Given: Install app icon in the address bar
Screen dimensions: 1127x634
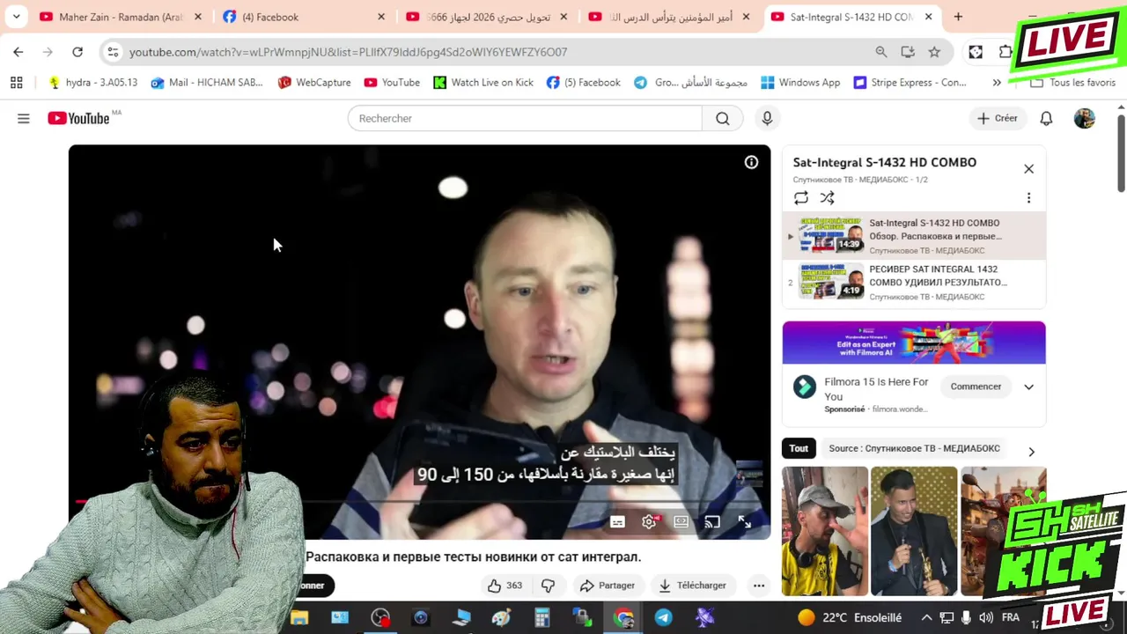Looking at the screenshot, I should click(x=908, y=52).
